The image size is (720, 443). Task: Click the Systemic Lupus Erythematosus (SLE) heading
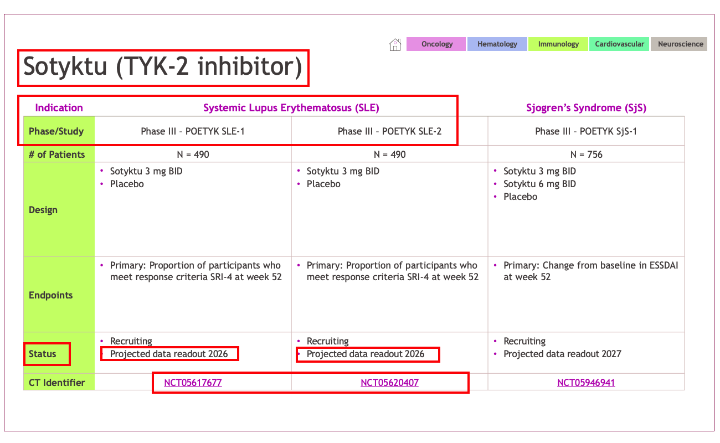coord(291,108)
